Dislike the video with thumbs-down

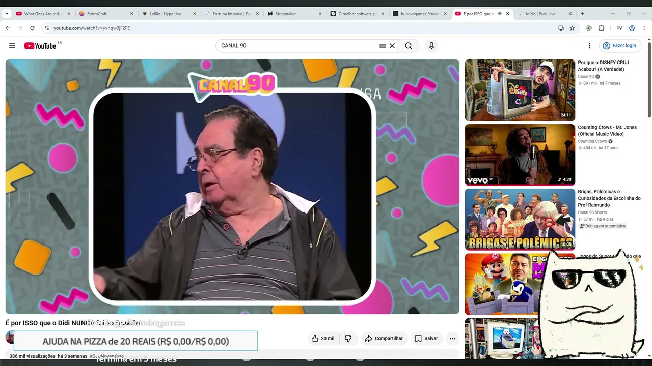click(x=348, y=339)
